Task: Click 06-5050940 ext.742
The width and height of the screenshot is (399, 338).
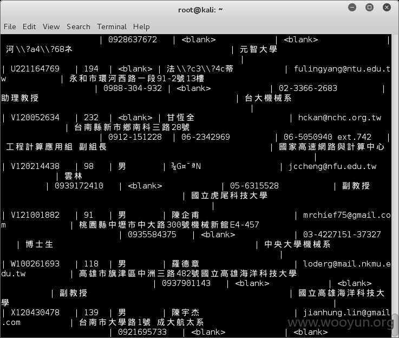Action: point(328,137)
